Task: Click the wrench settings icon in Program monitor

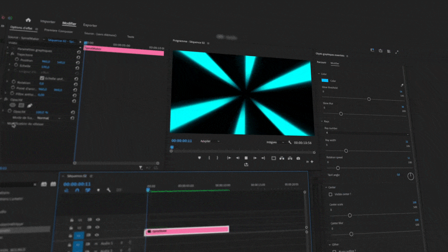Action: 290,142
